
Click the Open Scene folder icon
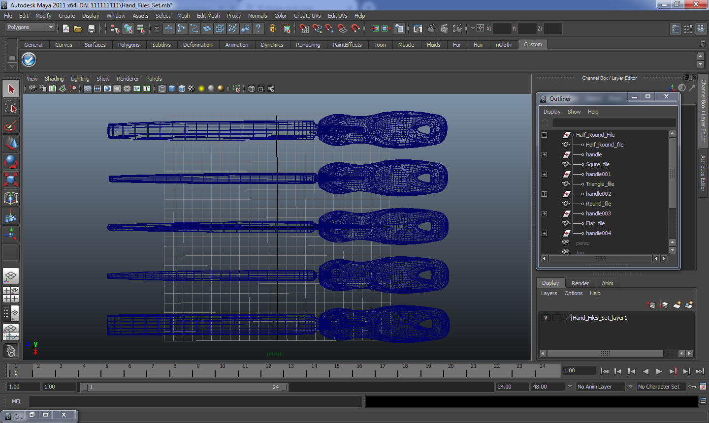[x=78, y=29]
